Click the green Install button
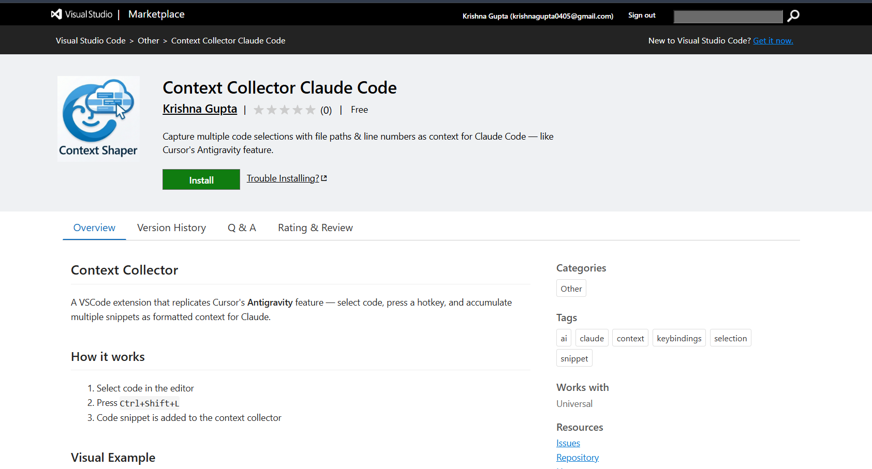The height and width of the screenshot is (469, 872). [x=201, y=179]
